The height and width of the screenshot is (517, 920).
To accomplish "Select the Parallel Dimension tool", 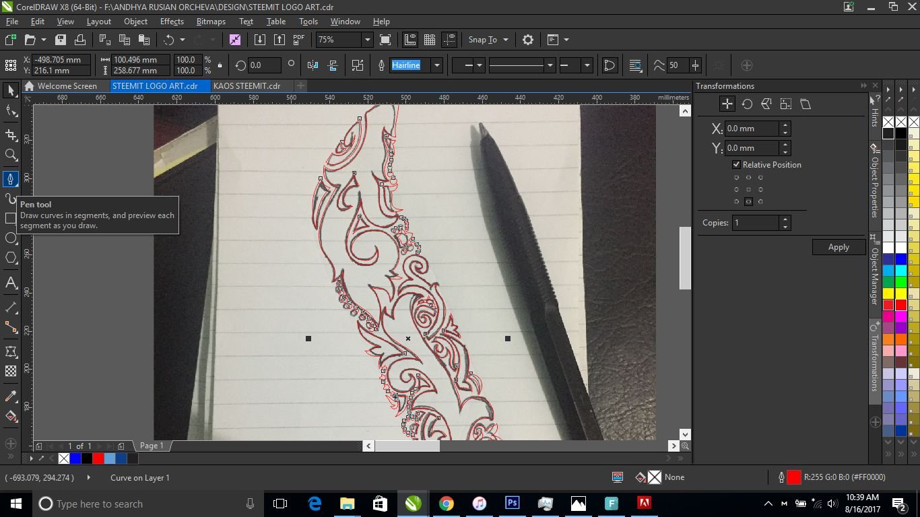I will (x=11, y=307).
